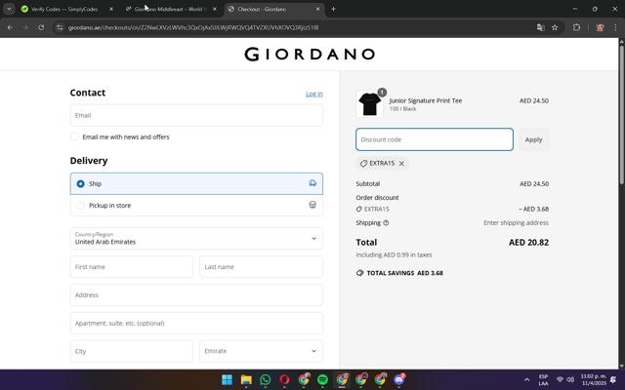Open the Chrome three-dot menu

(615, 27)
